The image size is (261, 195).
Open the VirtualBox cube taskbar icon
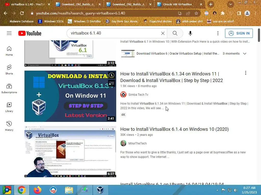[100, 190]
